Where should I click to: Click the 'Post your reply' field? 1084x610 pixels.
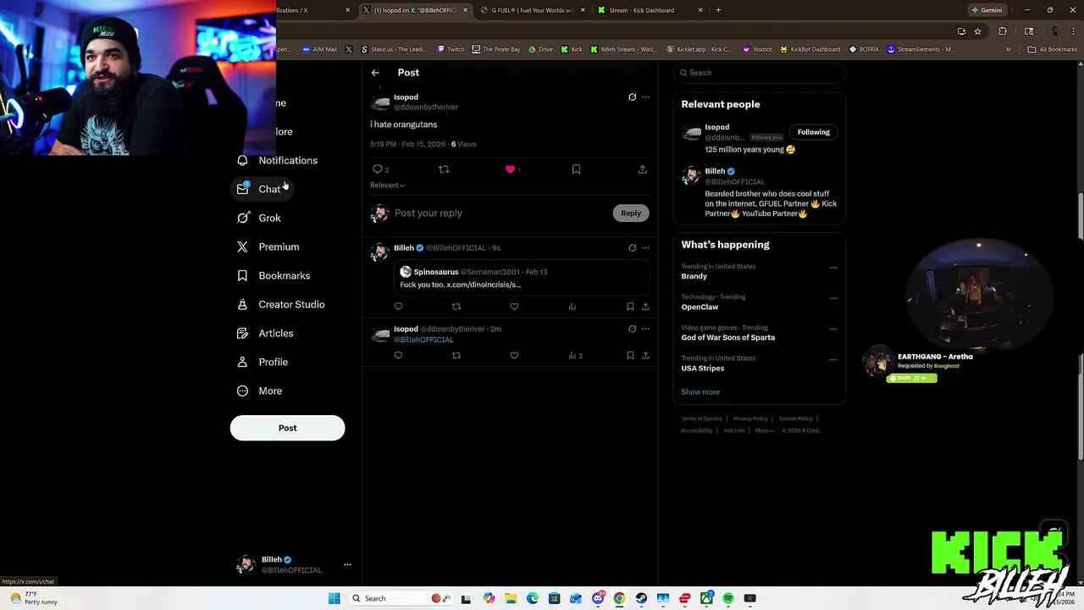tap(500, 213)
